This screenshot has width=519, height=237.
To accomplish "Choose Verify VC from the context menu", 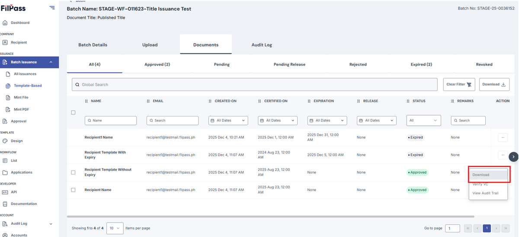I will 489,184.
